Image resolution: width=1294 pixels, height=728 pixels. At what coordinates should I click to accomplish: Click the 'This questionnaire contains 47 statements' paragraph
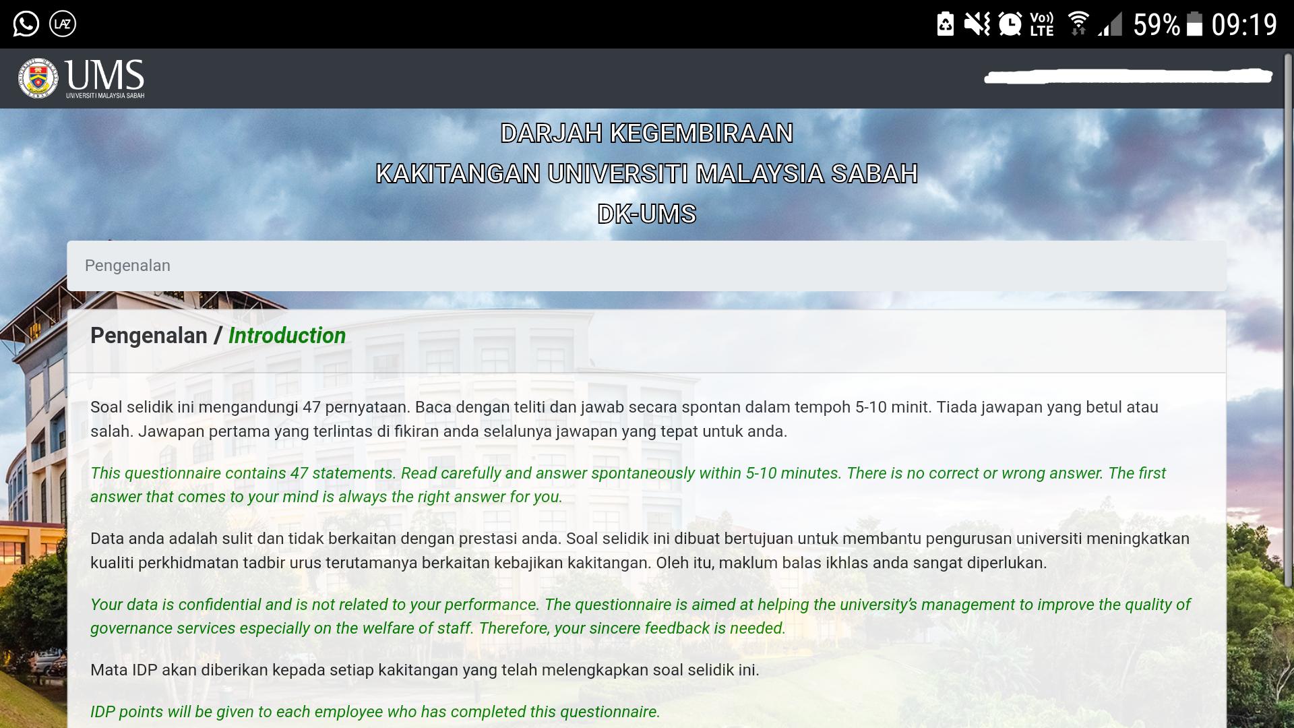[628, 485]
